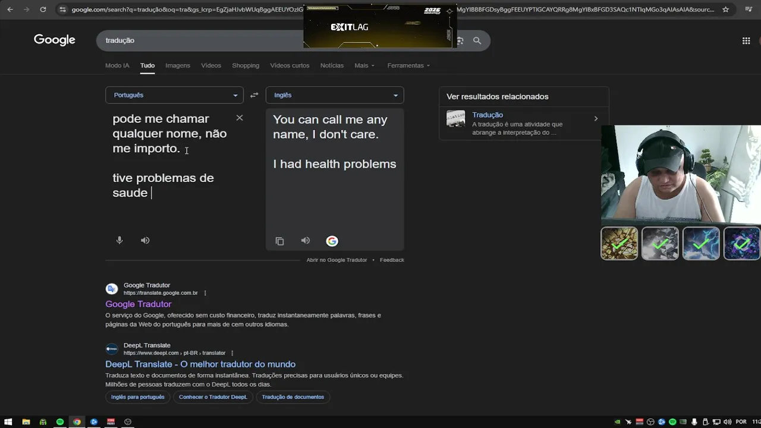Open volume control in system tray
This screenshot has height=428, width=761.
[x=727, y=422]
